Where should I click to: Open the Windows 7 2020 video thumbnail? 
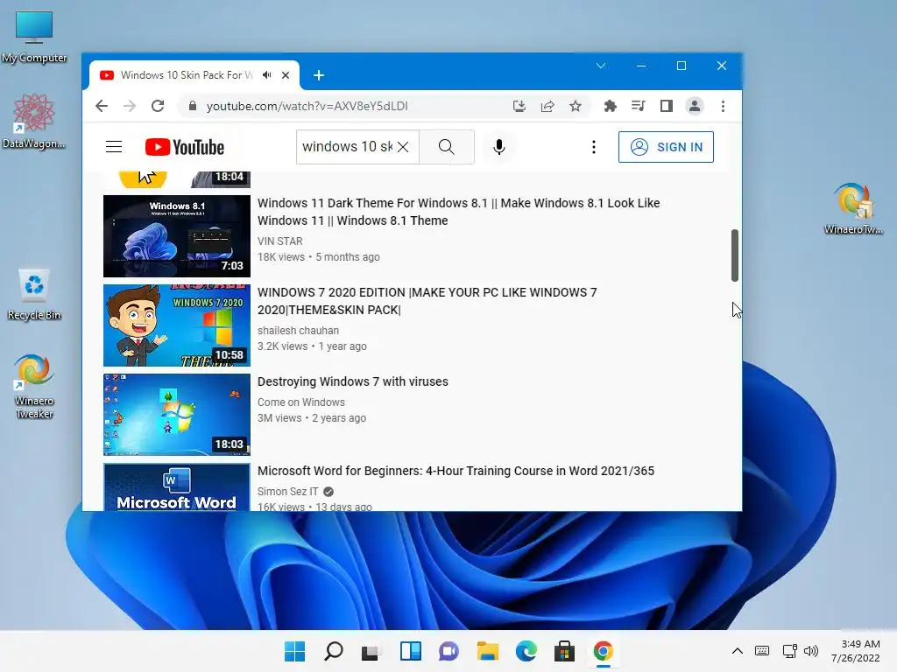pos(177,325)
